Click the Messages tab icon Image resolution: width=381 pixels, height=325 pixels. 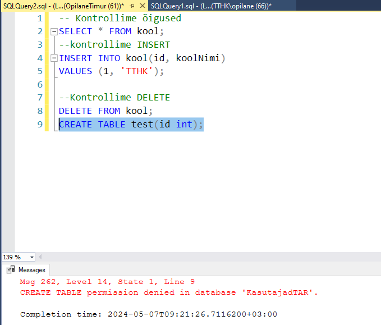tap(10, 270)
